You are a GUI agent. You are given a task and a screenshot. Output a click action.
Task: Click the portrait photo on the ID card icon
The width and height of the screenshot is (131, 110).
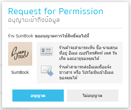(x=43, y=50)
